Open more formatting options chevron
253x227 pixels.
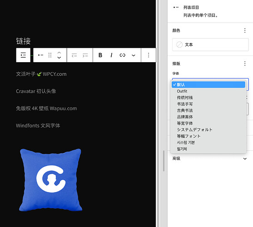(134, 55)
